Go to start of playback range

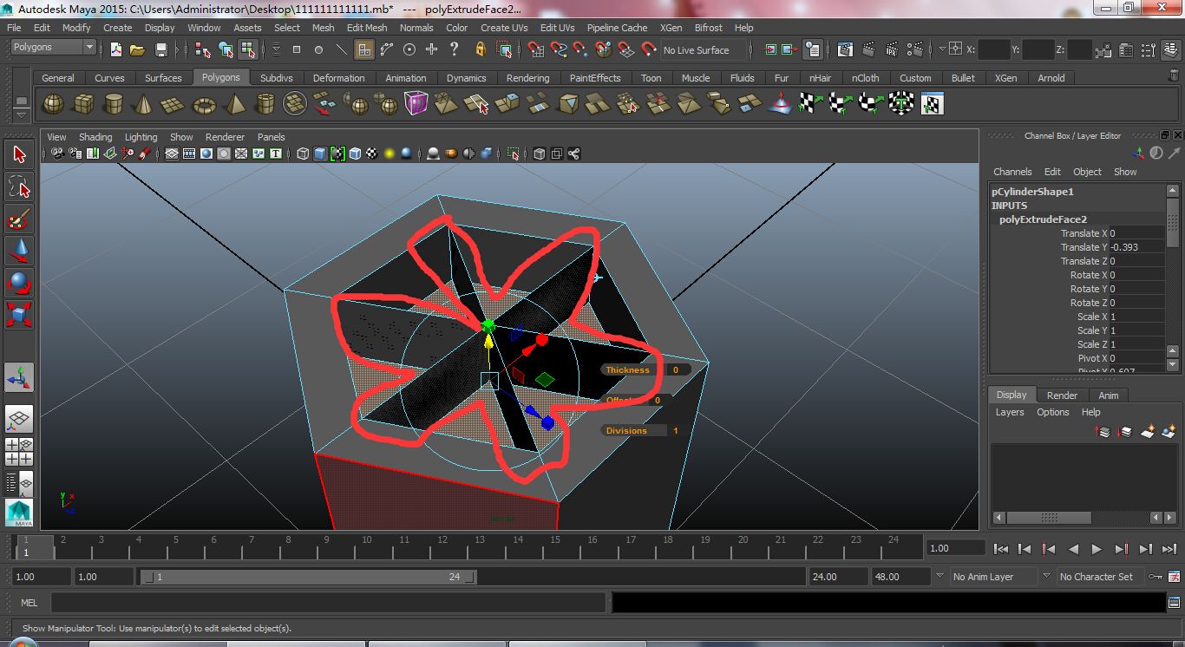point(1001,549)
